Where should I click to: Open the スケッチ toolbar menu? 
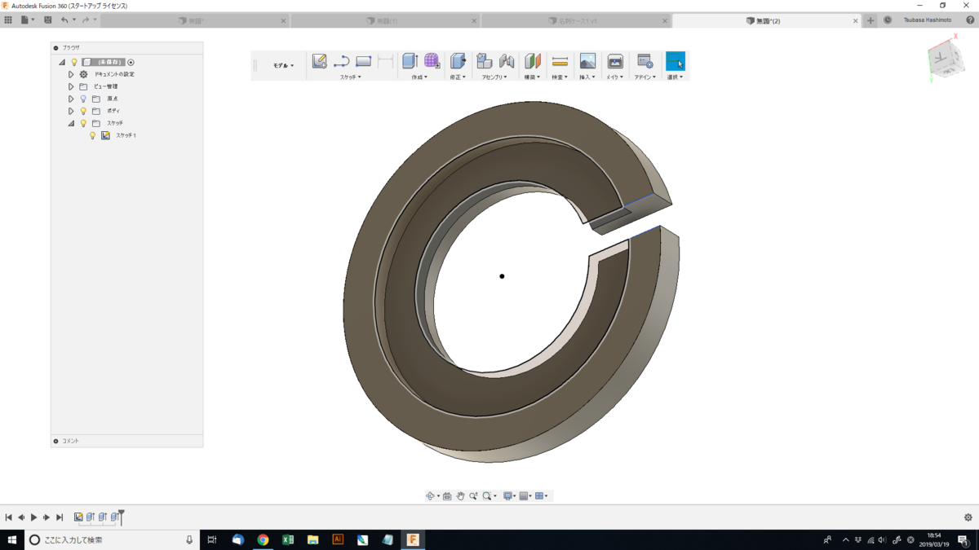350,77
